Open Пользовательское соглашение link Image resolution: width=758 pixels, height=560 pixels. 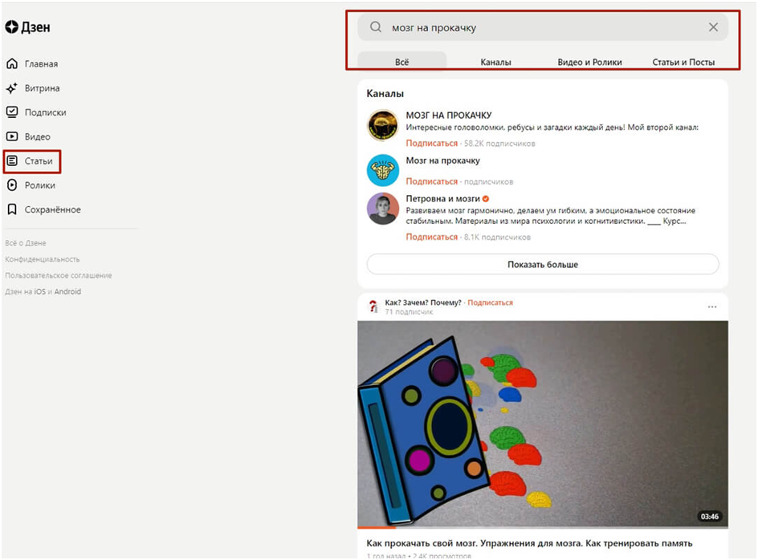(x=59, y=275)
